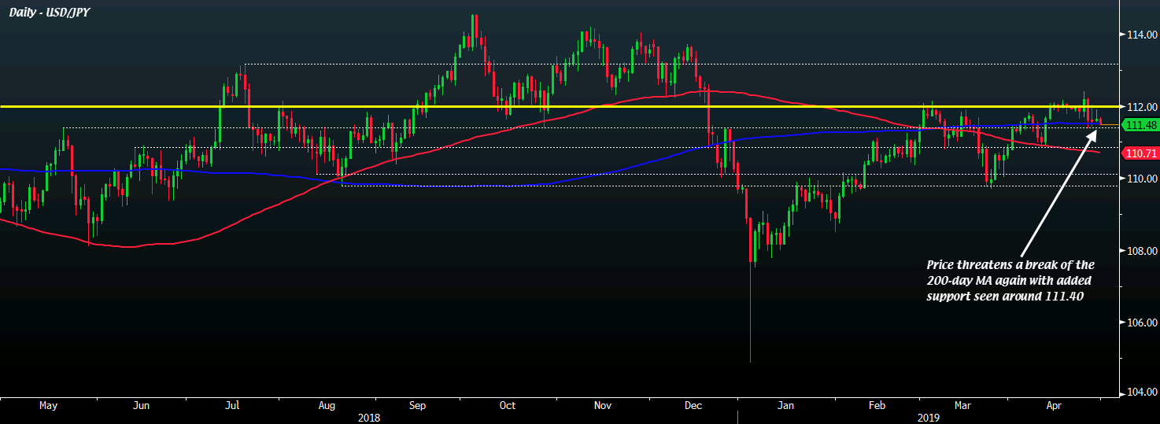Click the 110.00 price axis label
The width and height of the screenshot is (1160, 424).
pyautogui.click(x=1140, y=179)
